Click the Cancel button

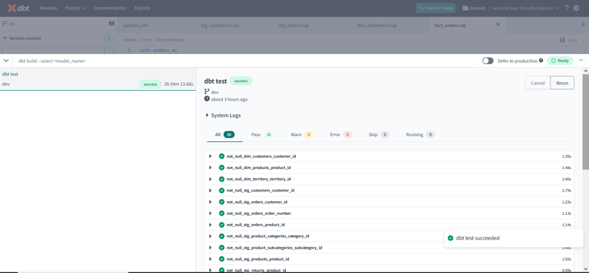click(x=537, y=83)
